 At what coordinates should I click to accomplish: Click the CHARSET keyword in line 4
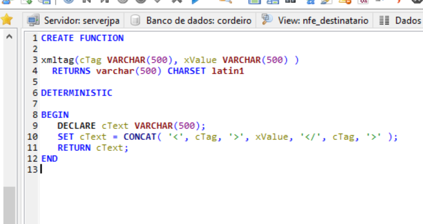[186, 71]
